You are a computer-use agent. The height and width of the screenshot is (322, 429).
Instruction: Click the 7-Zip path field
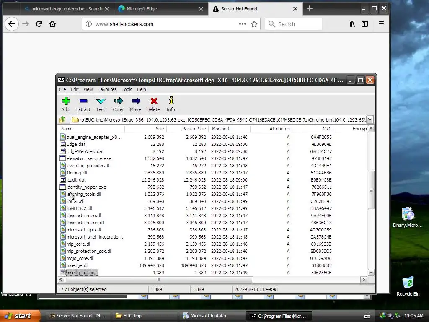pos(218,119)
